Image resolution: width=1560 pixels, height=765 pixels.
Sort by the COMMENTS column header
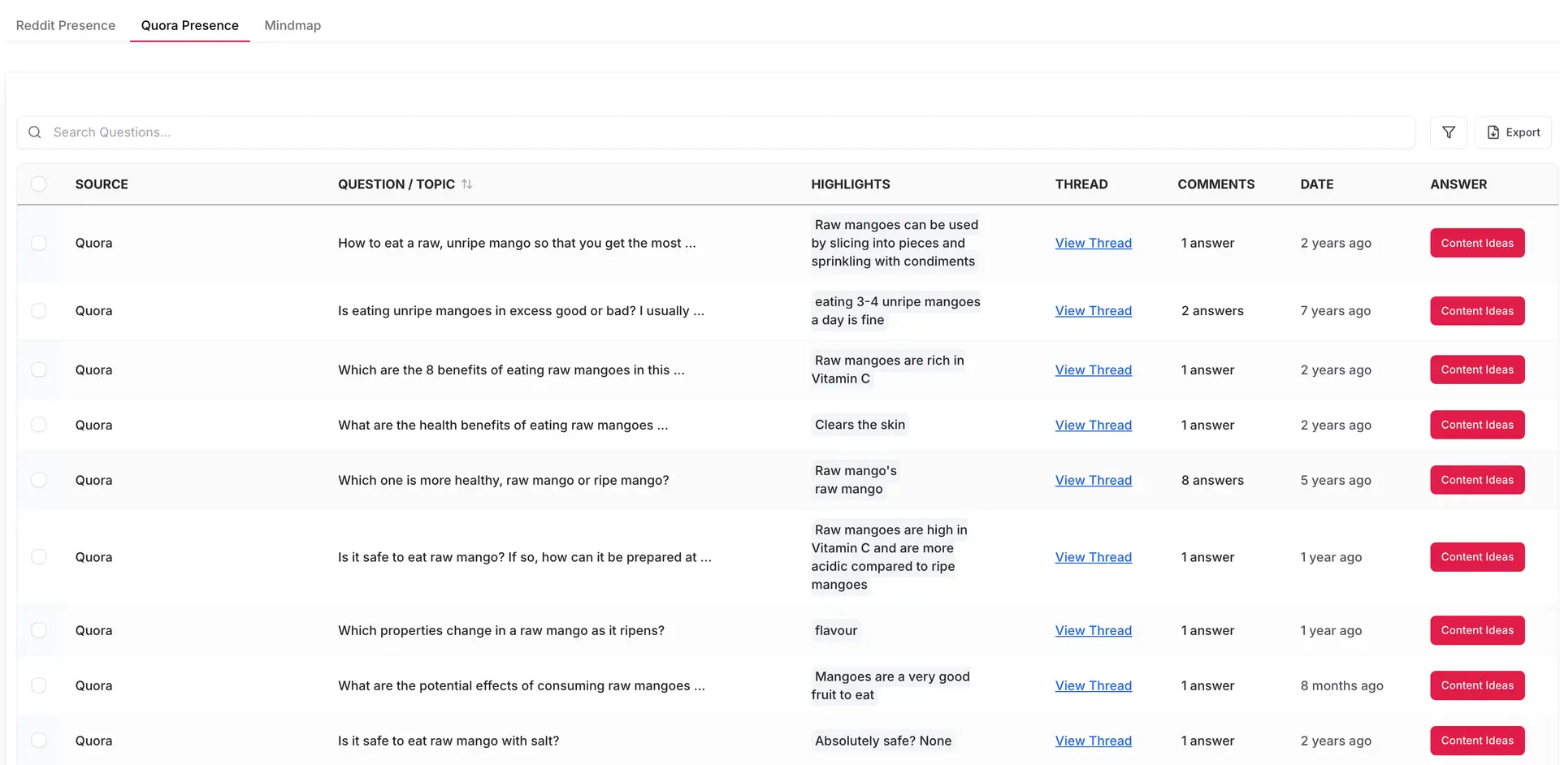click(x=1215, y=184)
